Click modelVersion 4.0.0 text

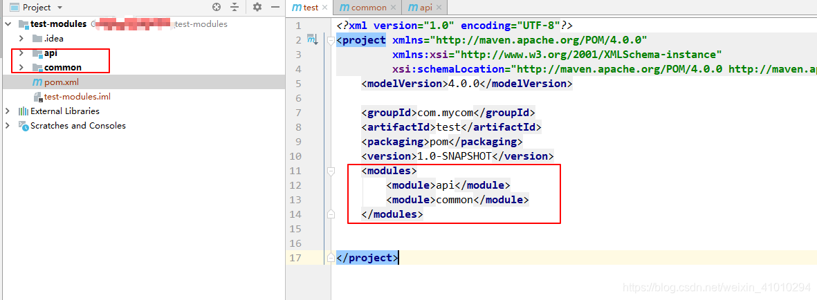(464, 84)
